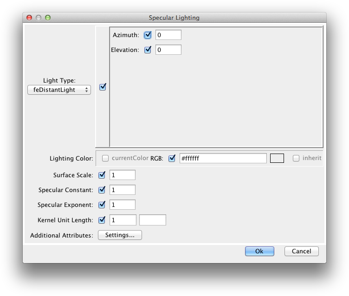The image size is (349, 296).
Task: Toggle the Specular Exponent checkbox
Action: pyautogui.click(x=102, y=205)
